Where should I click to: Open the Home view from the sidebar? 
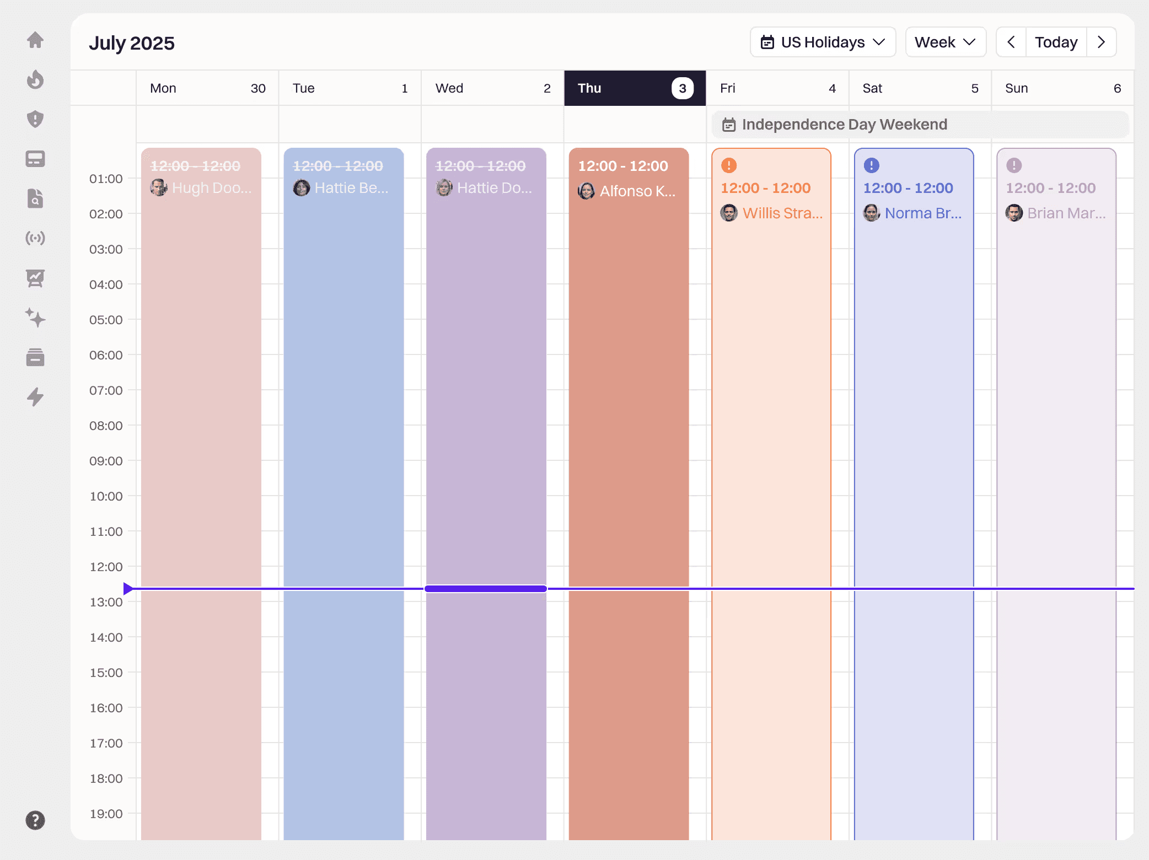coord(35,40)
